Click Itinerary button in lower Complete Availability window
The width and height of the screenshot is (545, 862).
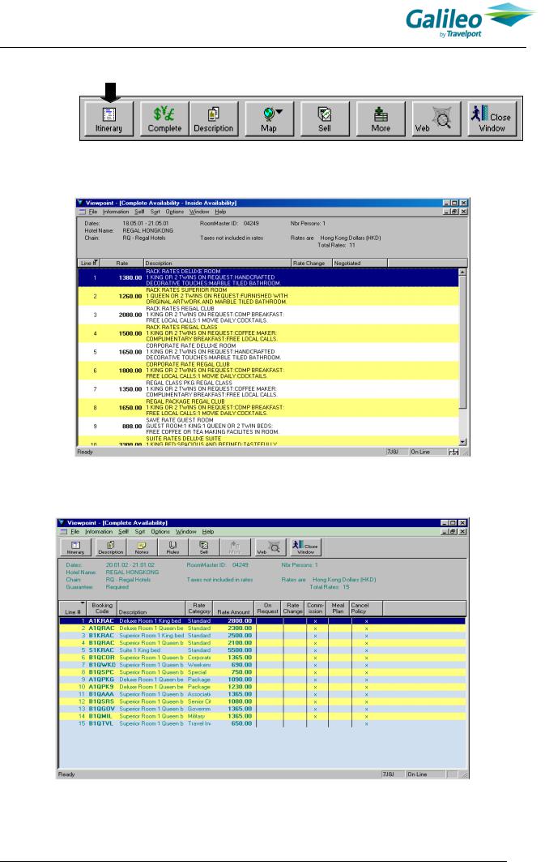click(76, 547)
